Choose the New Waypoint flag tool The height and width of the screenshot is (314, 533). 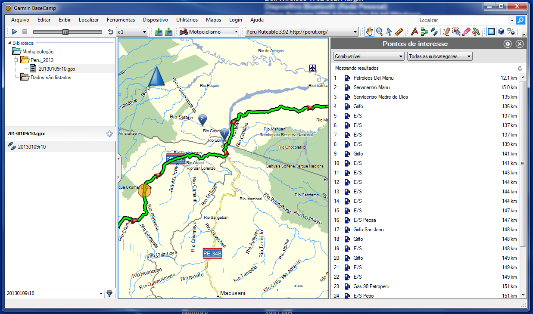click(x=414, y=31)
